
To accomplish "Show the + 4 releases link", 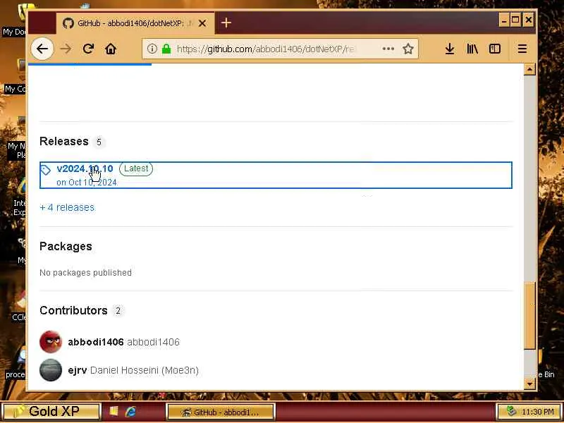I will tap(67, 207).
